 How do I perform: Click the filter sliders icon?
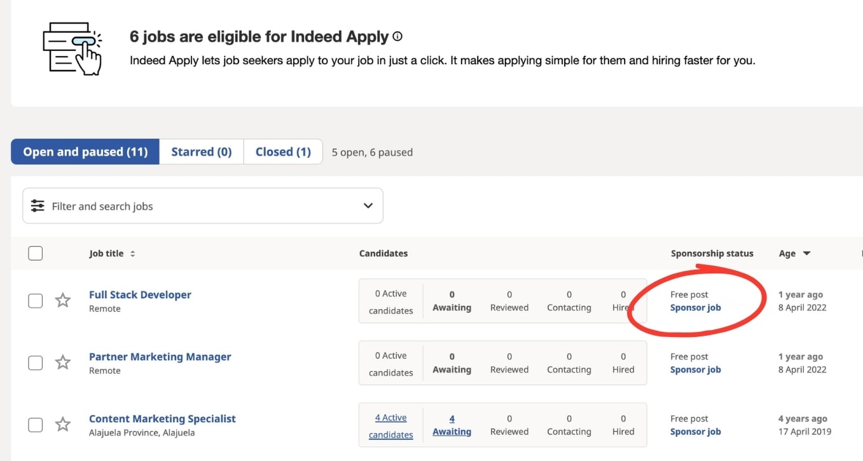(38, 206)
